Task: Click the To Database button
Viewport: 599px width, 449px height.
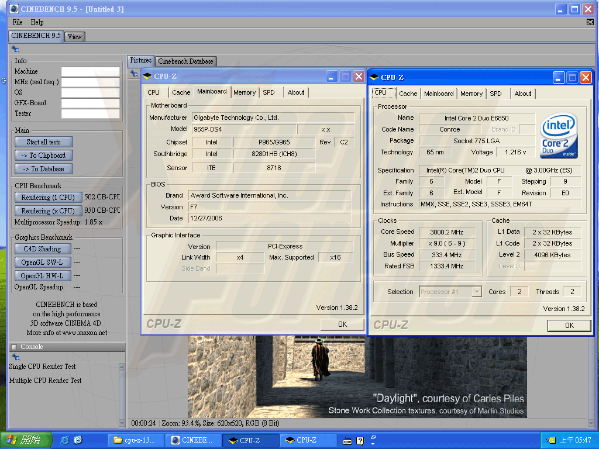Action: pyautogui.click(x=43, y=169)
